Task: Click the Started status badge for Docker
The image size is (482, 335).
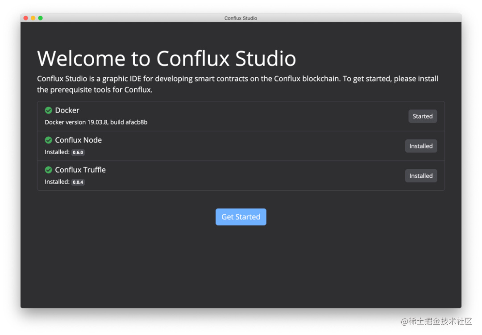Action: click(x=423, y=116)
